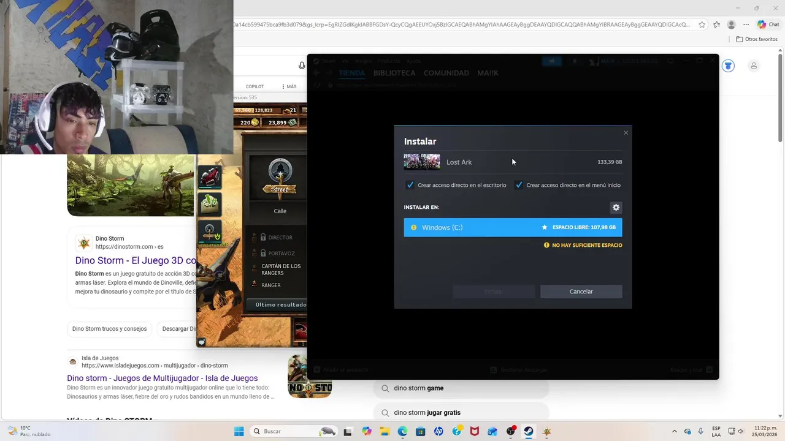Click the Lost Ark game thumbnail
The image size is (785, 441).
point(422,162)
